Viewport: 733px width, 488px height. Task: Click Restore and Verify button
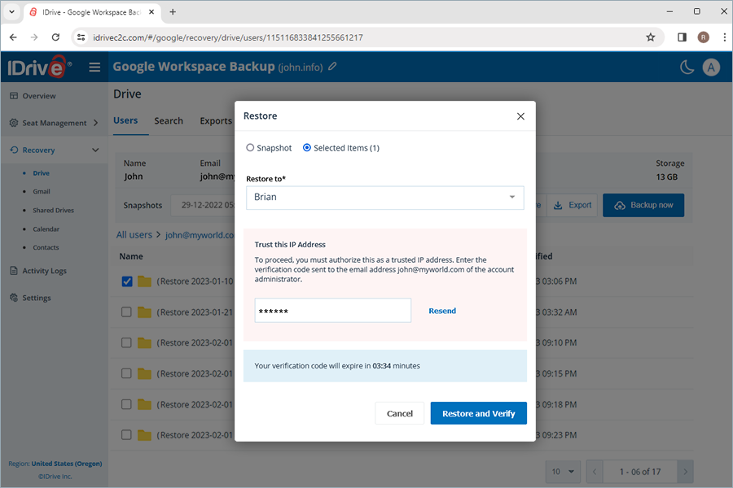pyautogui.click(x=479, y=413)
